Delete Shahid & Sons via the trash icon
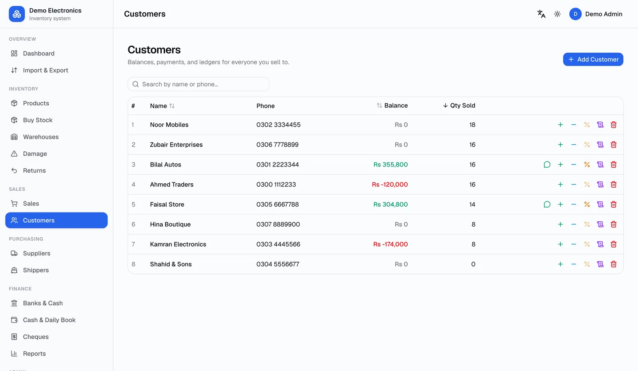The width and height of the screenshot is (638, 371). (614, 264)
